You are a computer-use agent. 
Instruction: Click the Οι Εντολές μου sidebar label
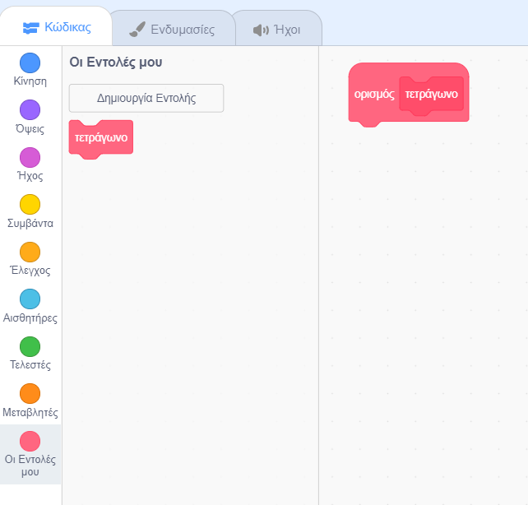pos(30,466)
